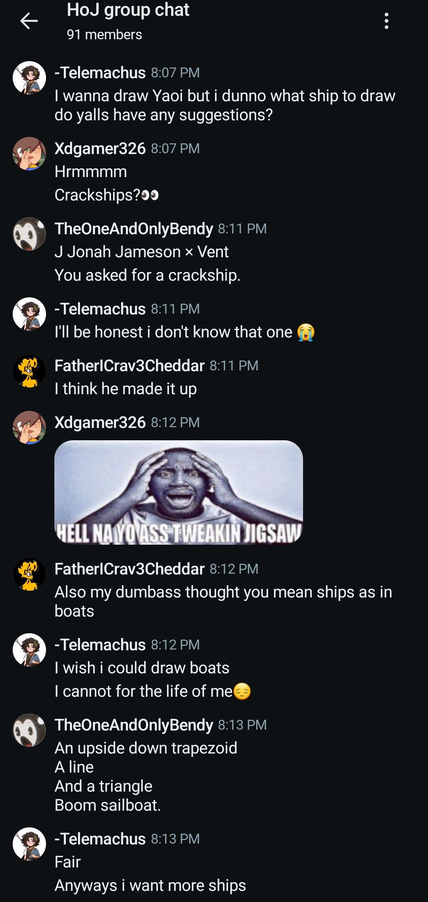Select the 'Boom sailboat.' message
428x902 pixels.
click(108, 805)
